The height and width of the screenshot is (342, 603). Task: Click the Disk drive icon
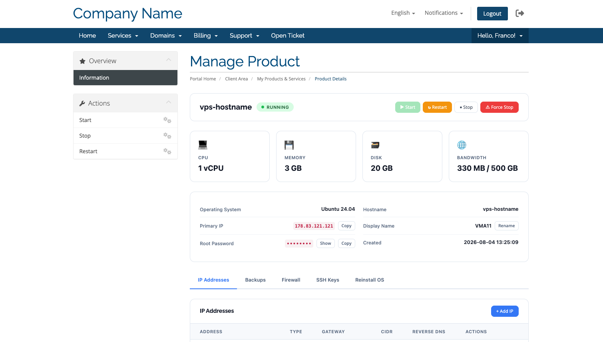tap(375, 145)
